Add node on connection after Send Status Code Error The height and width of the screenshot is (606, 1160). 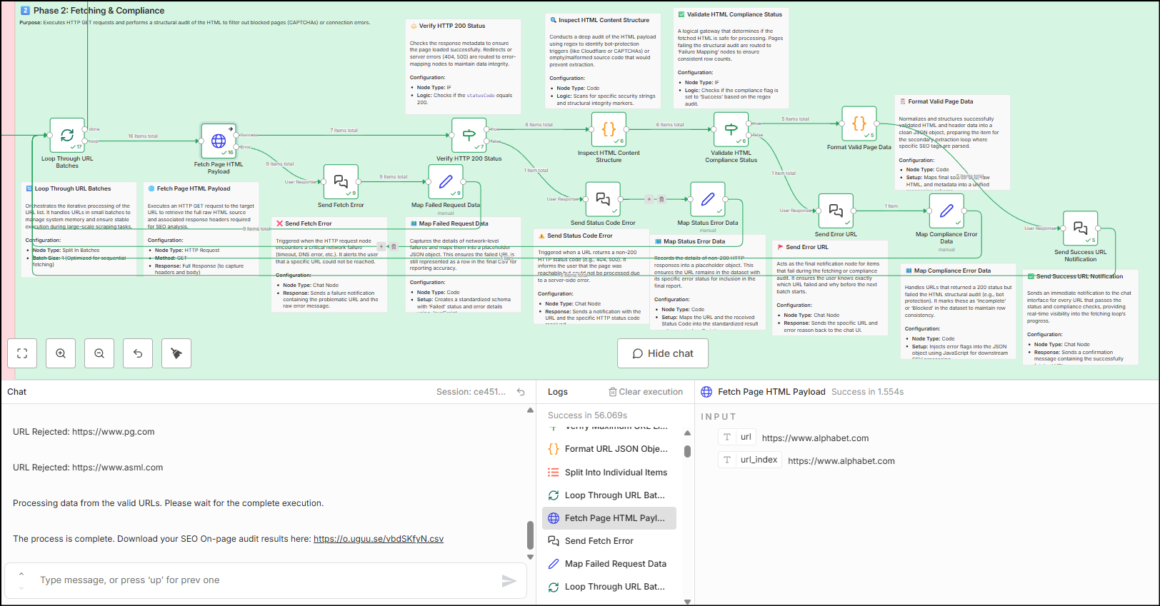pyautogui.click(x=649, y=199)
